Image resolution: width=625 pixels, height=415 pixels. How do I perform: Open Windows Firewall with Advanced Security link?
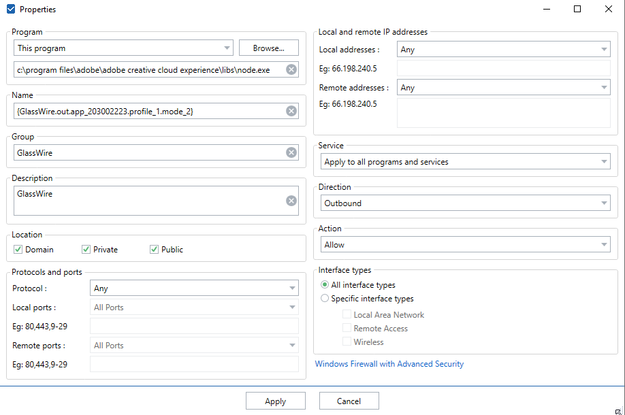point(389,364)
